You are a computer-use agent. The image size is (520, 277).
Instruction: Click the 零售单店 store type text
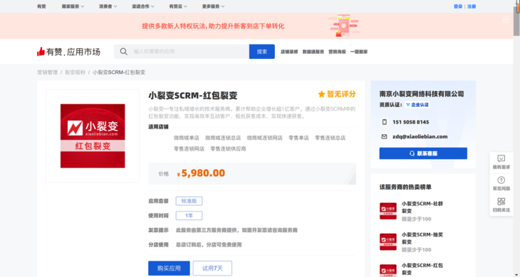298,138
